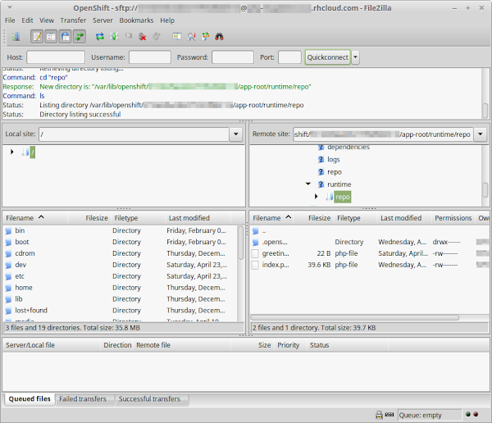Open the Edit menu
Screen dimensions: 492x423
tap(27, 20)
